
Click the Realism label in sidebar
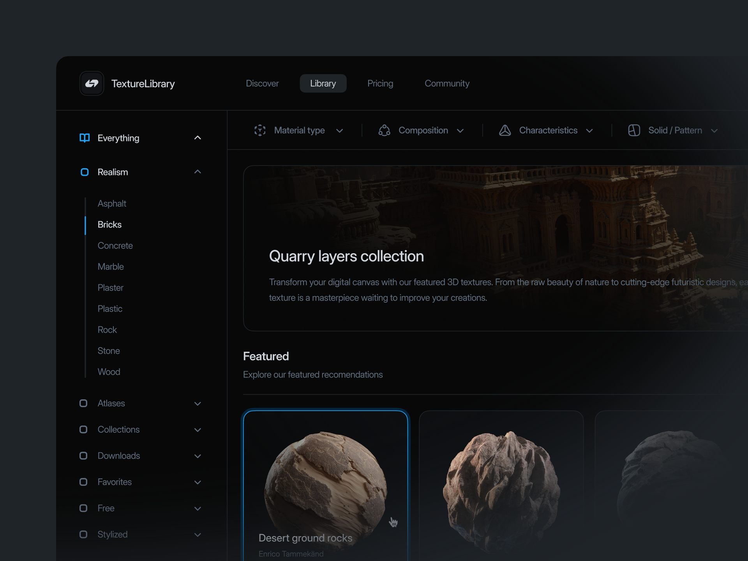click(x=113, y=172)
